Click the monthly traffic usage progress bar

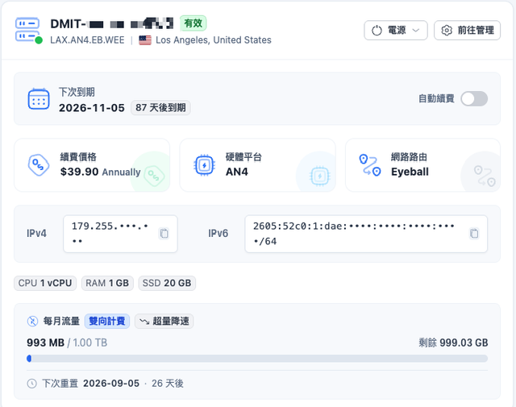pyautogui.click(x=257, y=359)
